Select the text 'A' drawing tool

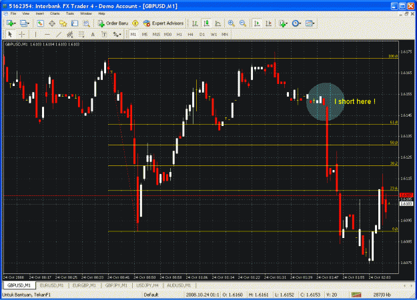(93, 34)
